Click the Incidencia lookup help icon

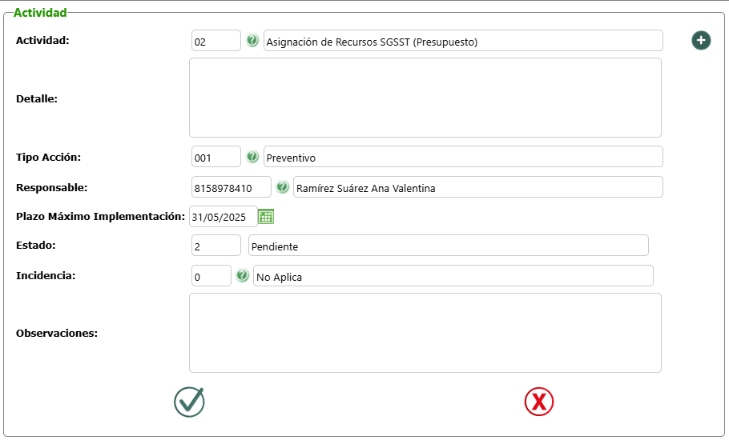pos(243,276)
